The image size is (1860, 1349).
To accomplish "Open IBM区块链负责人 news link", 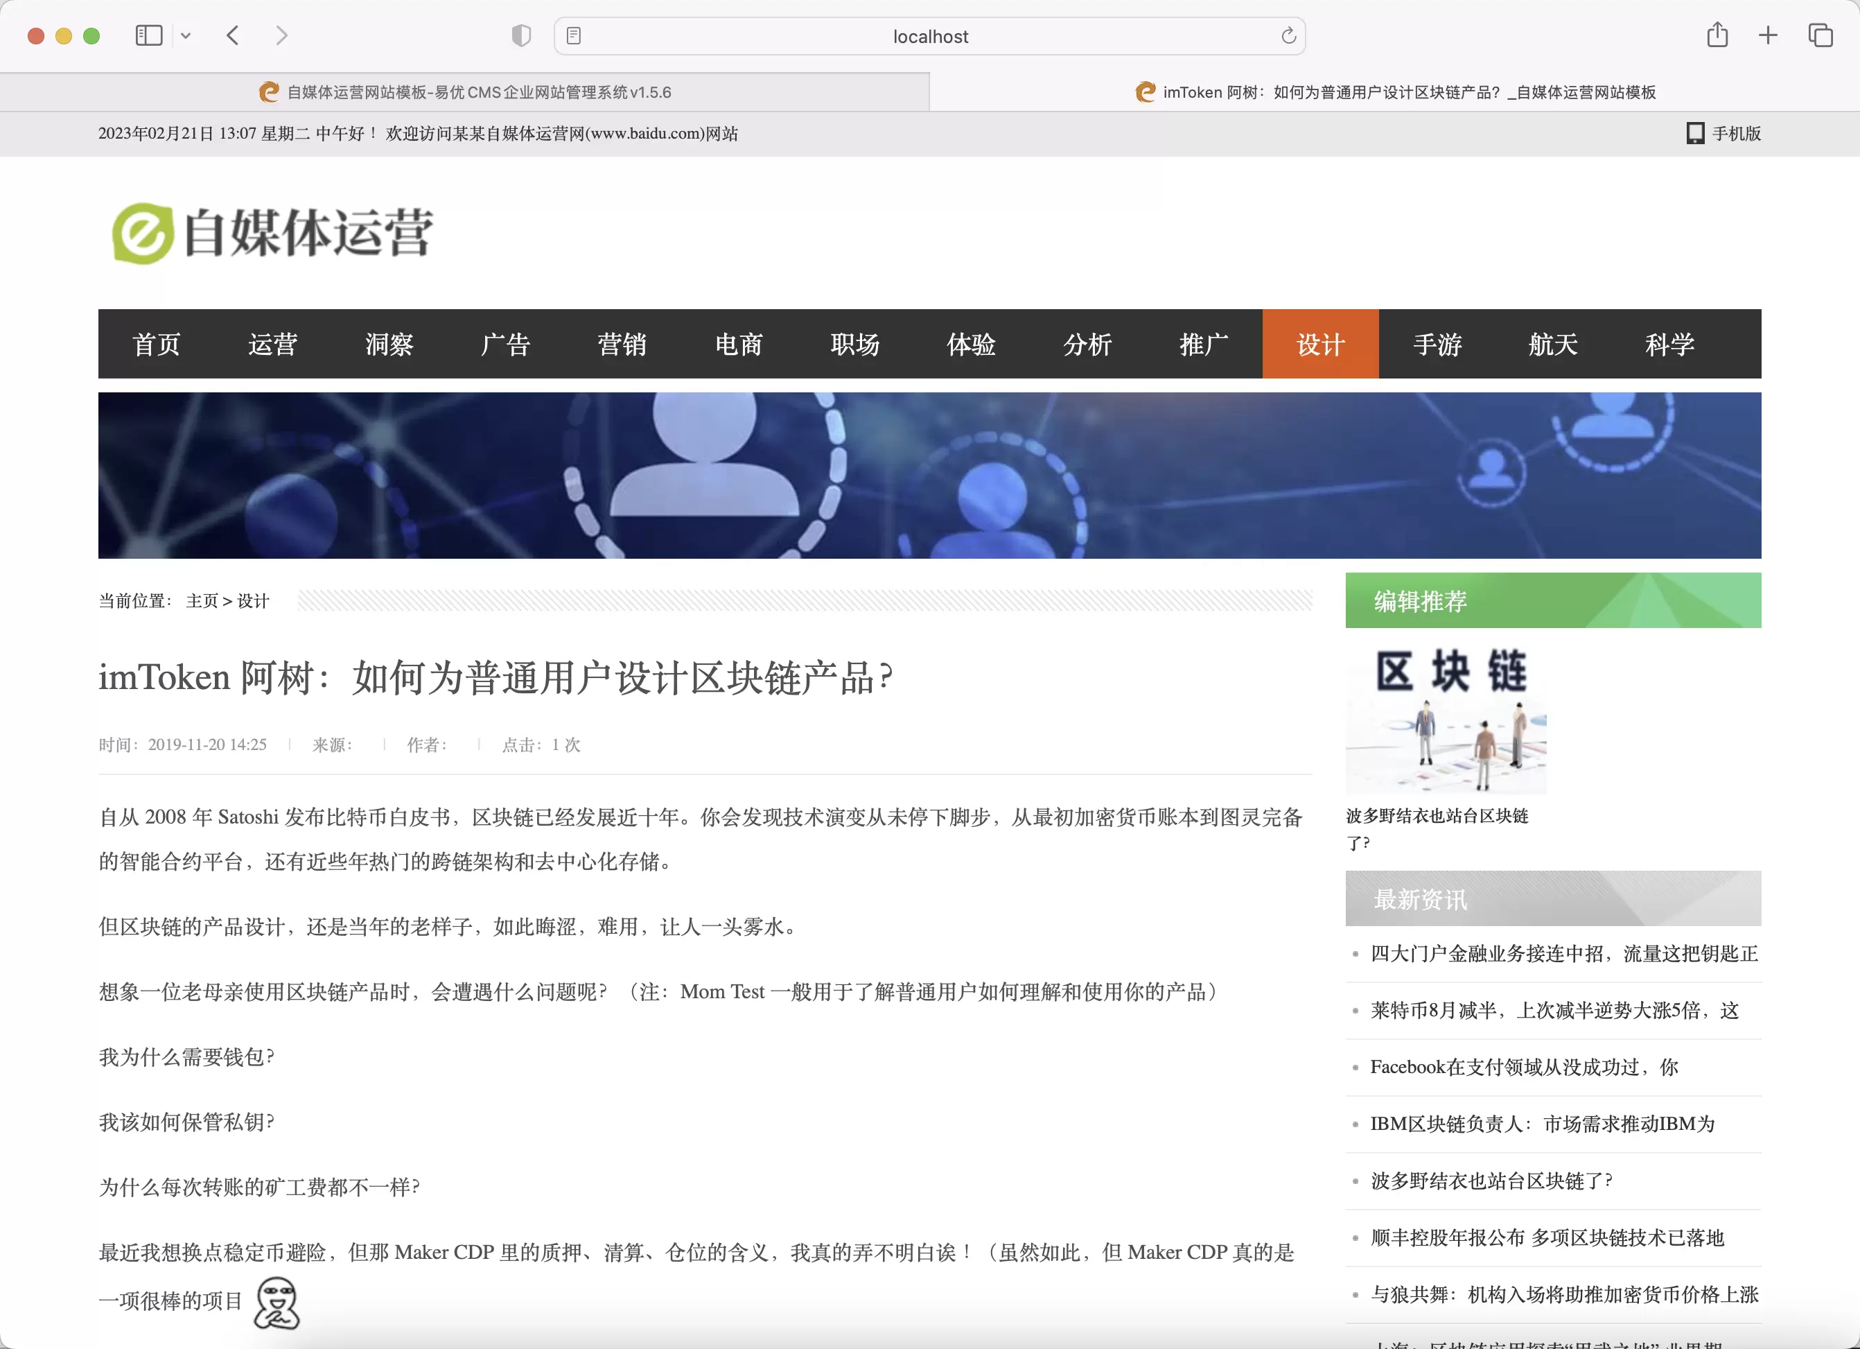I will pyautogui.click(x=1543, y=1123).
